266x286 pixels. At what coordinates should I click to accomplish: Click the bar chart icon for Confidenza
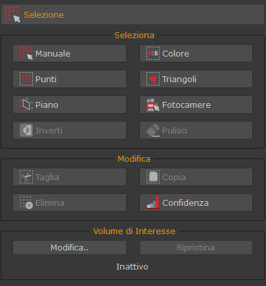[x=153, y=203]
